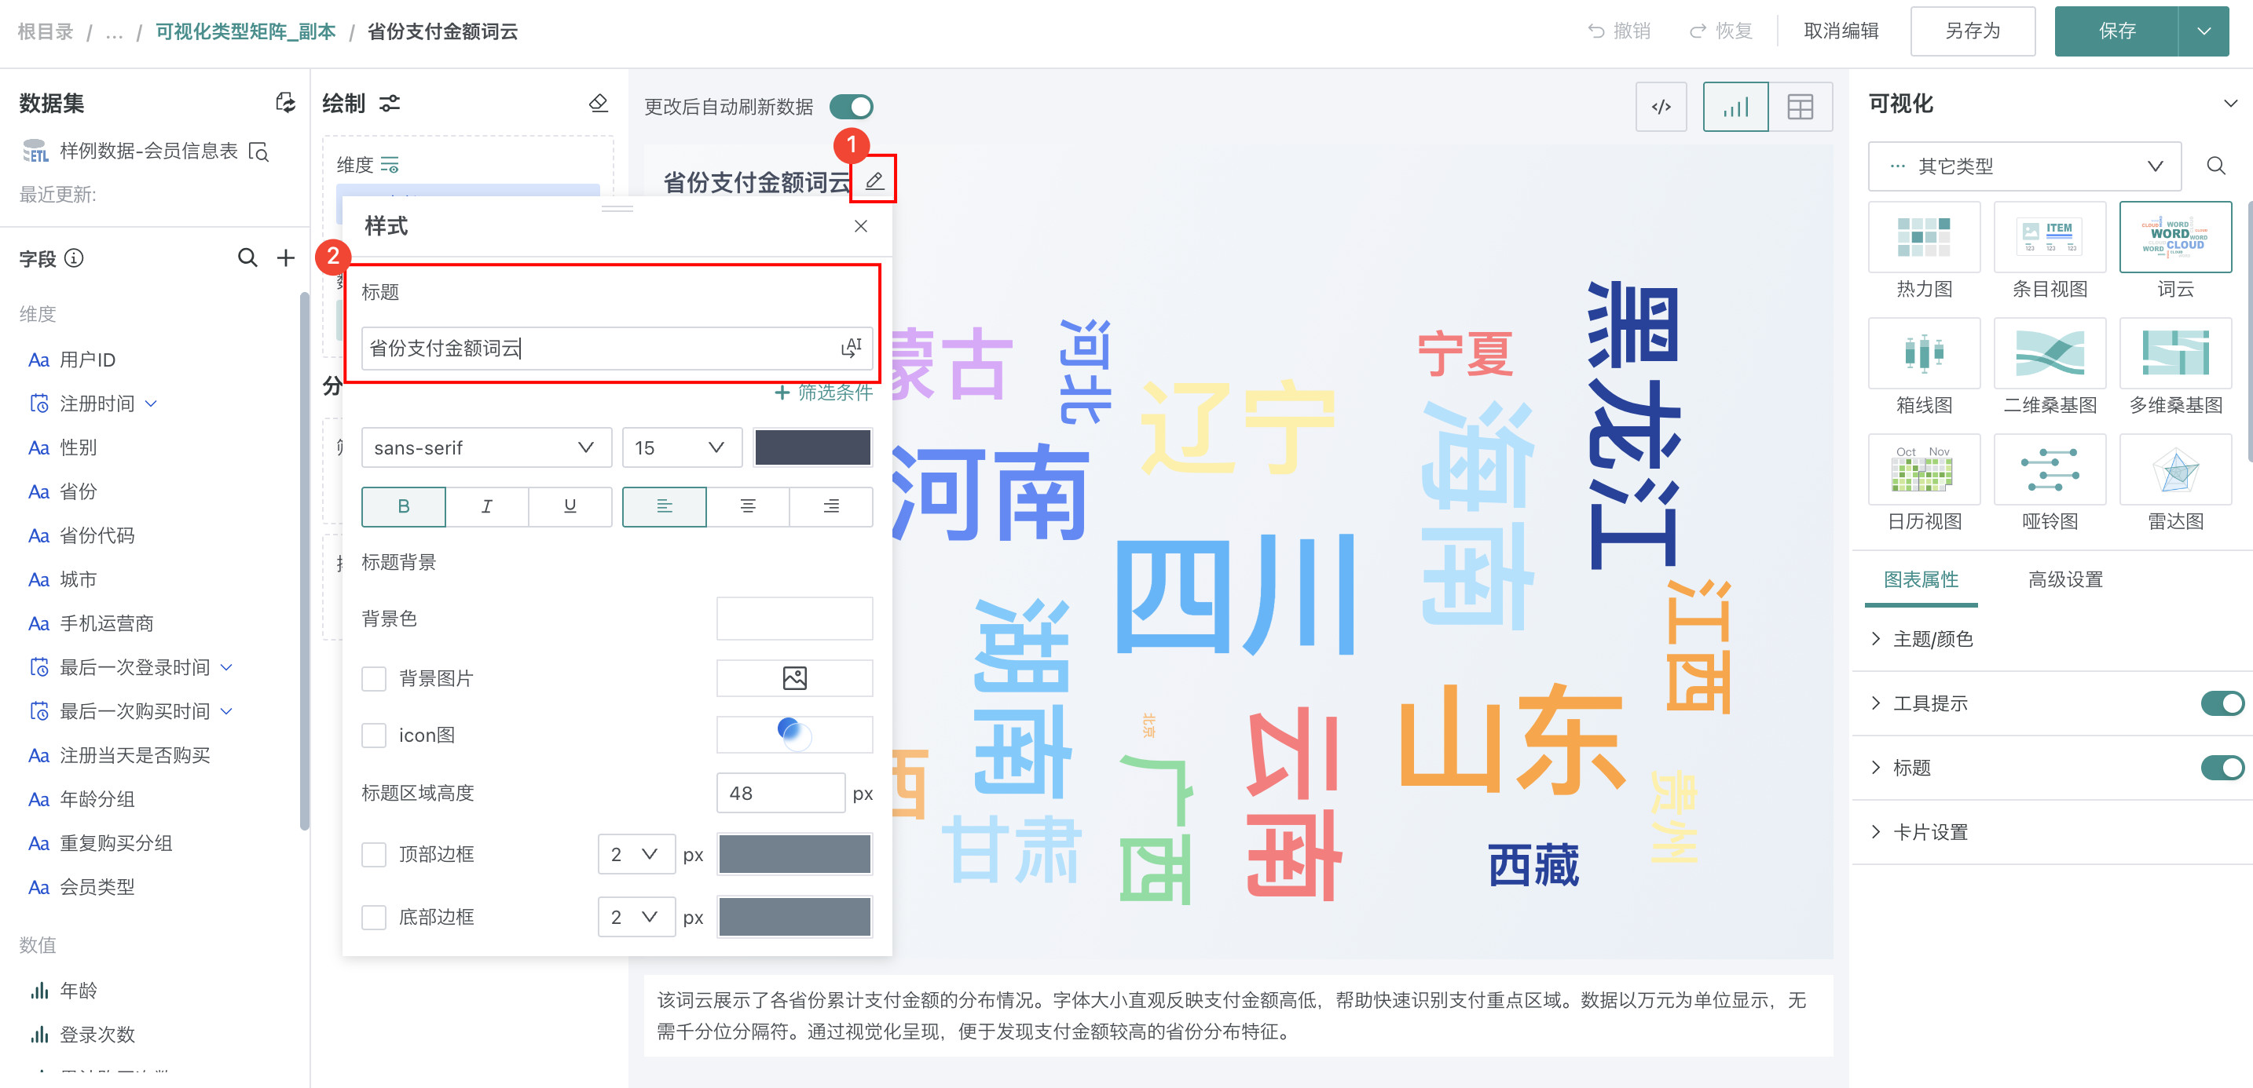Open the sans-serif font dropdown
Image resolution: width=2253 pixels, height=1088 pixels.
485,447
